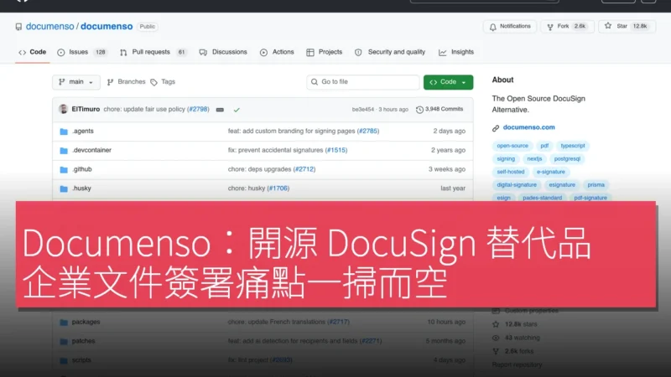
Task: Open the Issues tab
Action: pos(81,52)
